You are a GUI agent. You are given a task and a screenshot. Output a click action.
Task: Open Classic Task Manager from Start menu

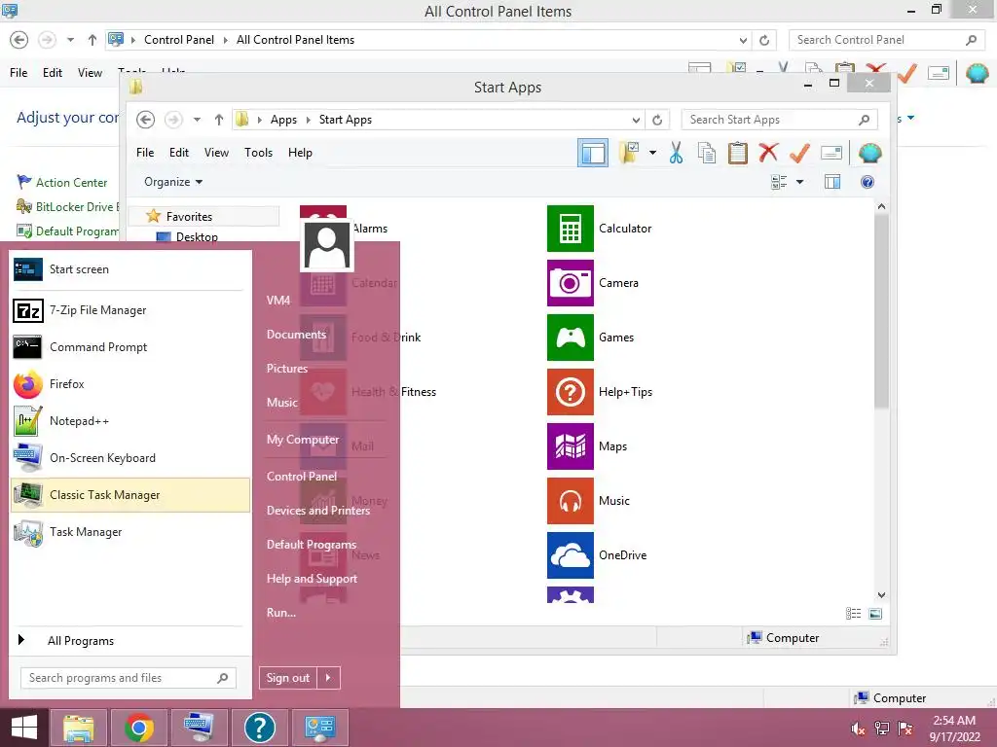[x=131, y=495]
